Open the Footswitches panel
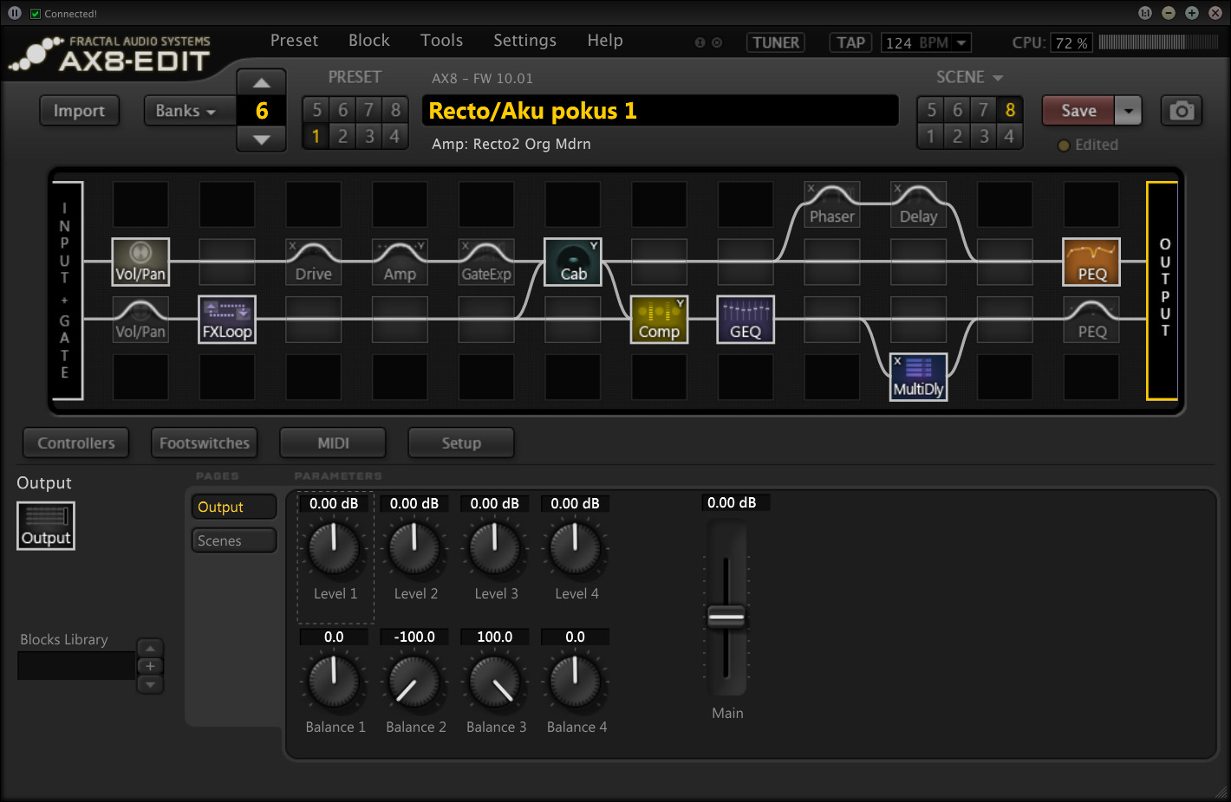The height and width of the screenshot is (802, 1231). pos(205,443)
